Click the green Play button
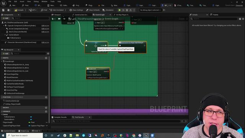The image size is (245, 138). click(120, 10)
